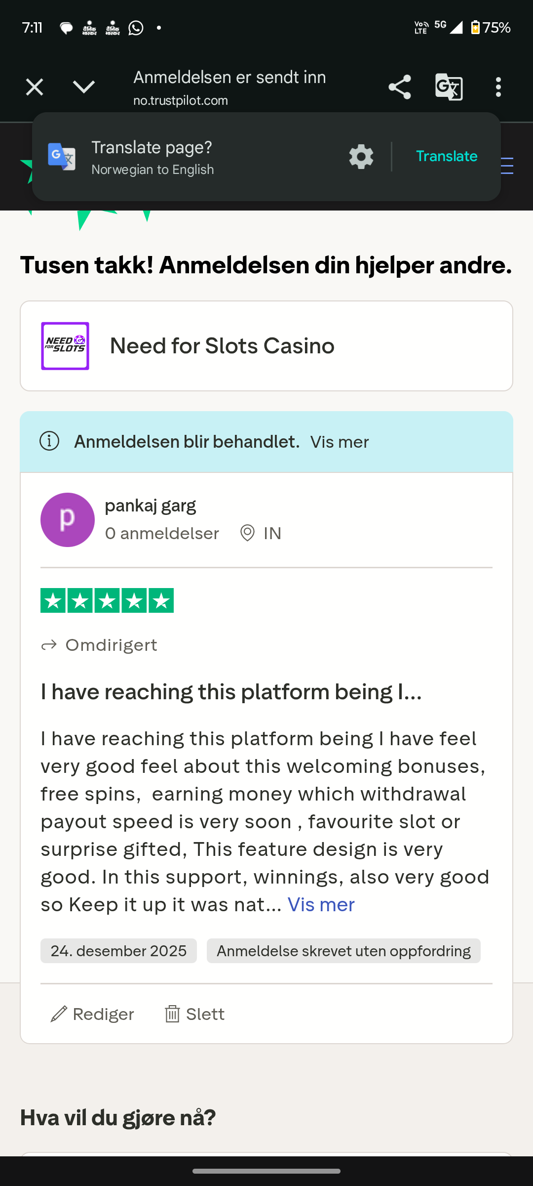Tap the 24. desember 2025 date tag
The image size is (533, 1186).
(118, 951)
